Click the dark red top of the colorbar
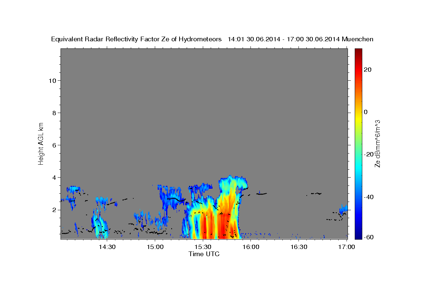430x287 pixels. click(358, 52)
